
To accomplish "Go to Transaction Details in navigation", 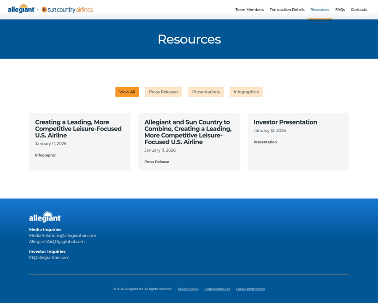I will (x=287, y=10).
